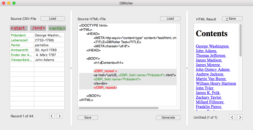The height and width of the screenshot is (130, 253).
Task: Select the Partei field name cell
Action: [x=22, y=45]
